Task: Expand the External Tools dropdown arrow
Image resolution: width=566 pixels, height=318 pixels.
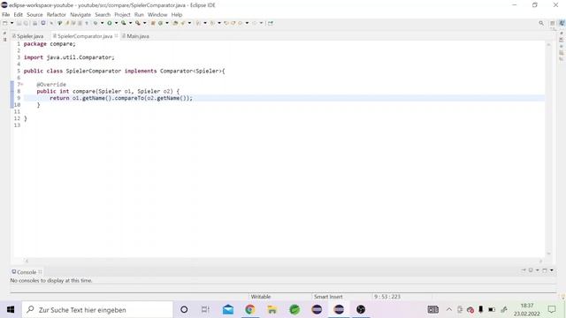Action: coord(144,23)
